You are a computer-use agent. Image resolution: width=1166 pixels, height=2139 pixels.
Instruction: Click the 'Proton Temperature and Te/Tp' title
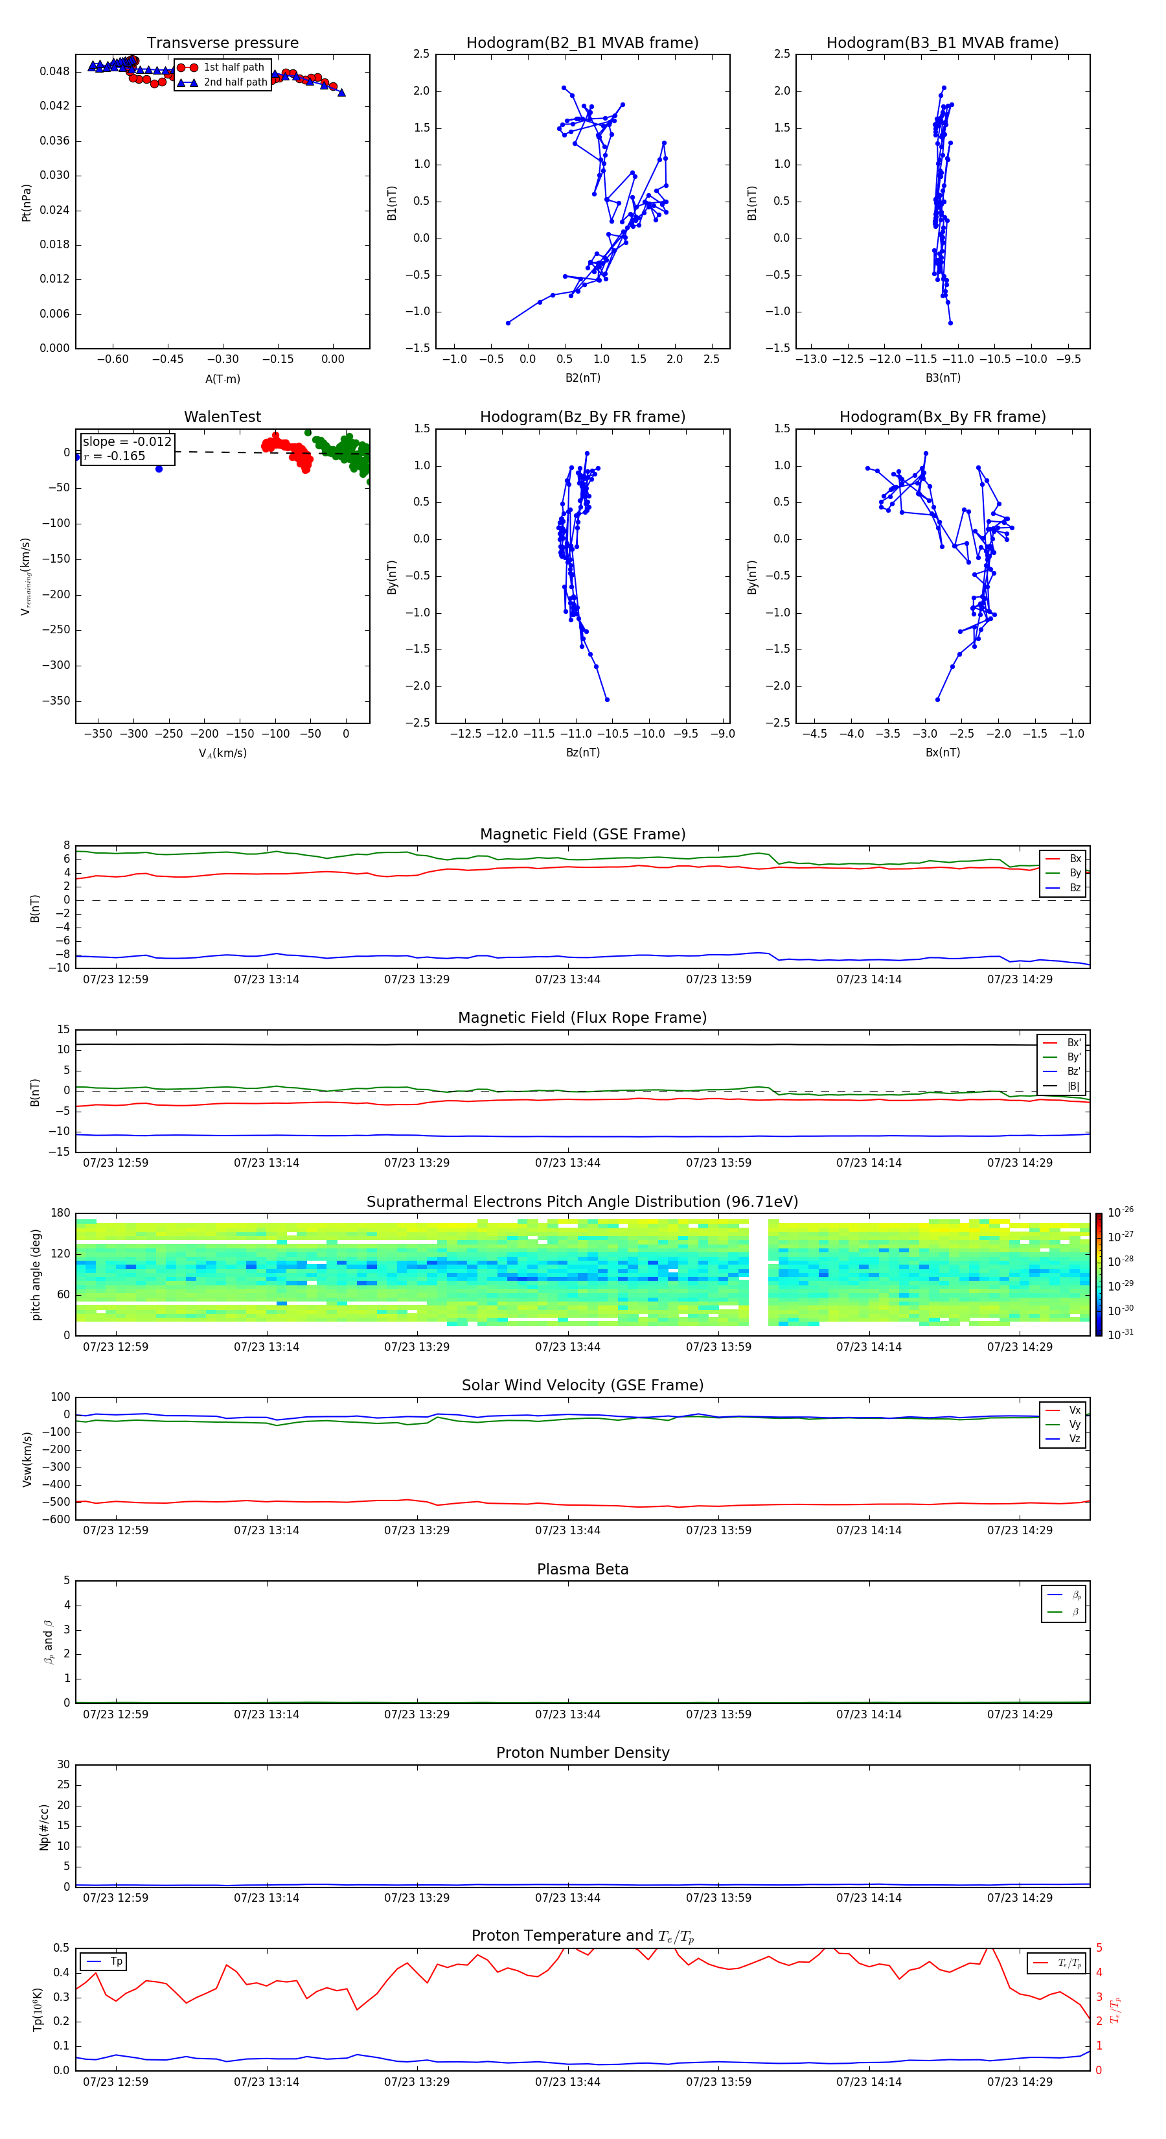pos(582,1935)
